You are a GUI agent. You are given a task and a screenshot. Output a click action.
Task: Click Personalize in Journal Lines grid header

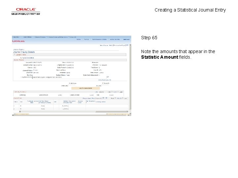(x=87, y=98)
